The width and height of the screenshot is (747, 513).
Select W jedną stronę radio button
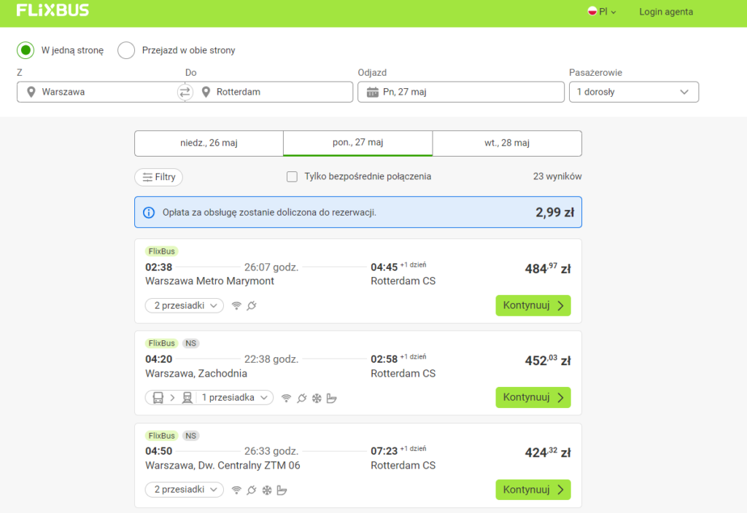(x=26, y=50)
